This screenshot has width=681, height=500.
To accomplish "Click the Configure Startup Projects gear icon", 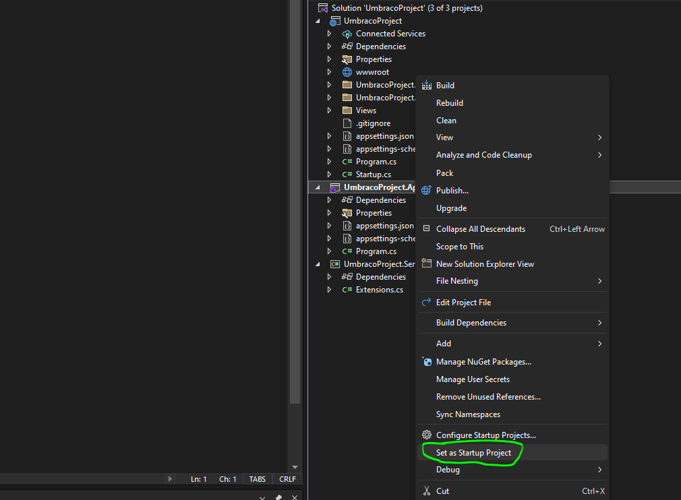I will coord(427,435).
